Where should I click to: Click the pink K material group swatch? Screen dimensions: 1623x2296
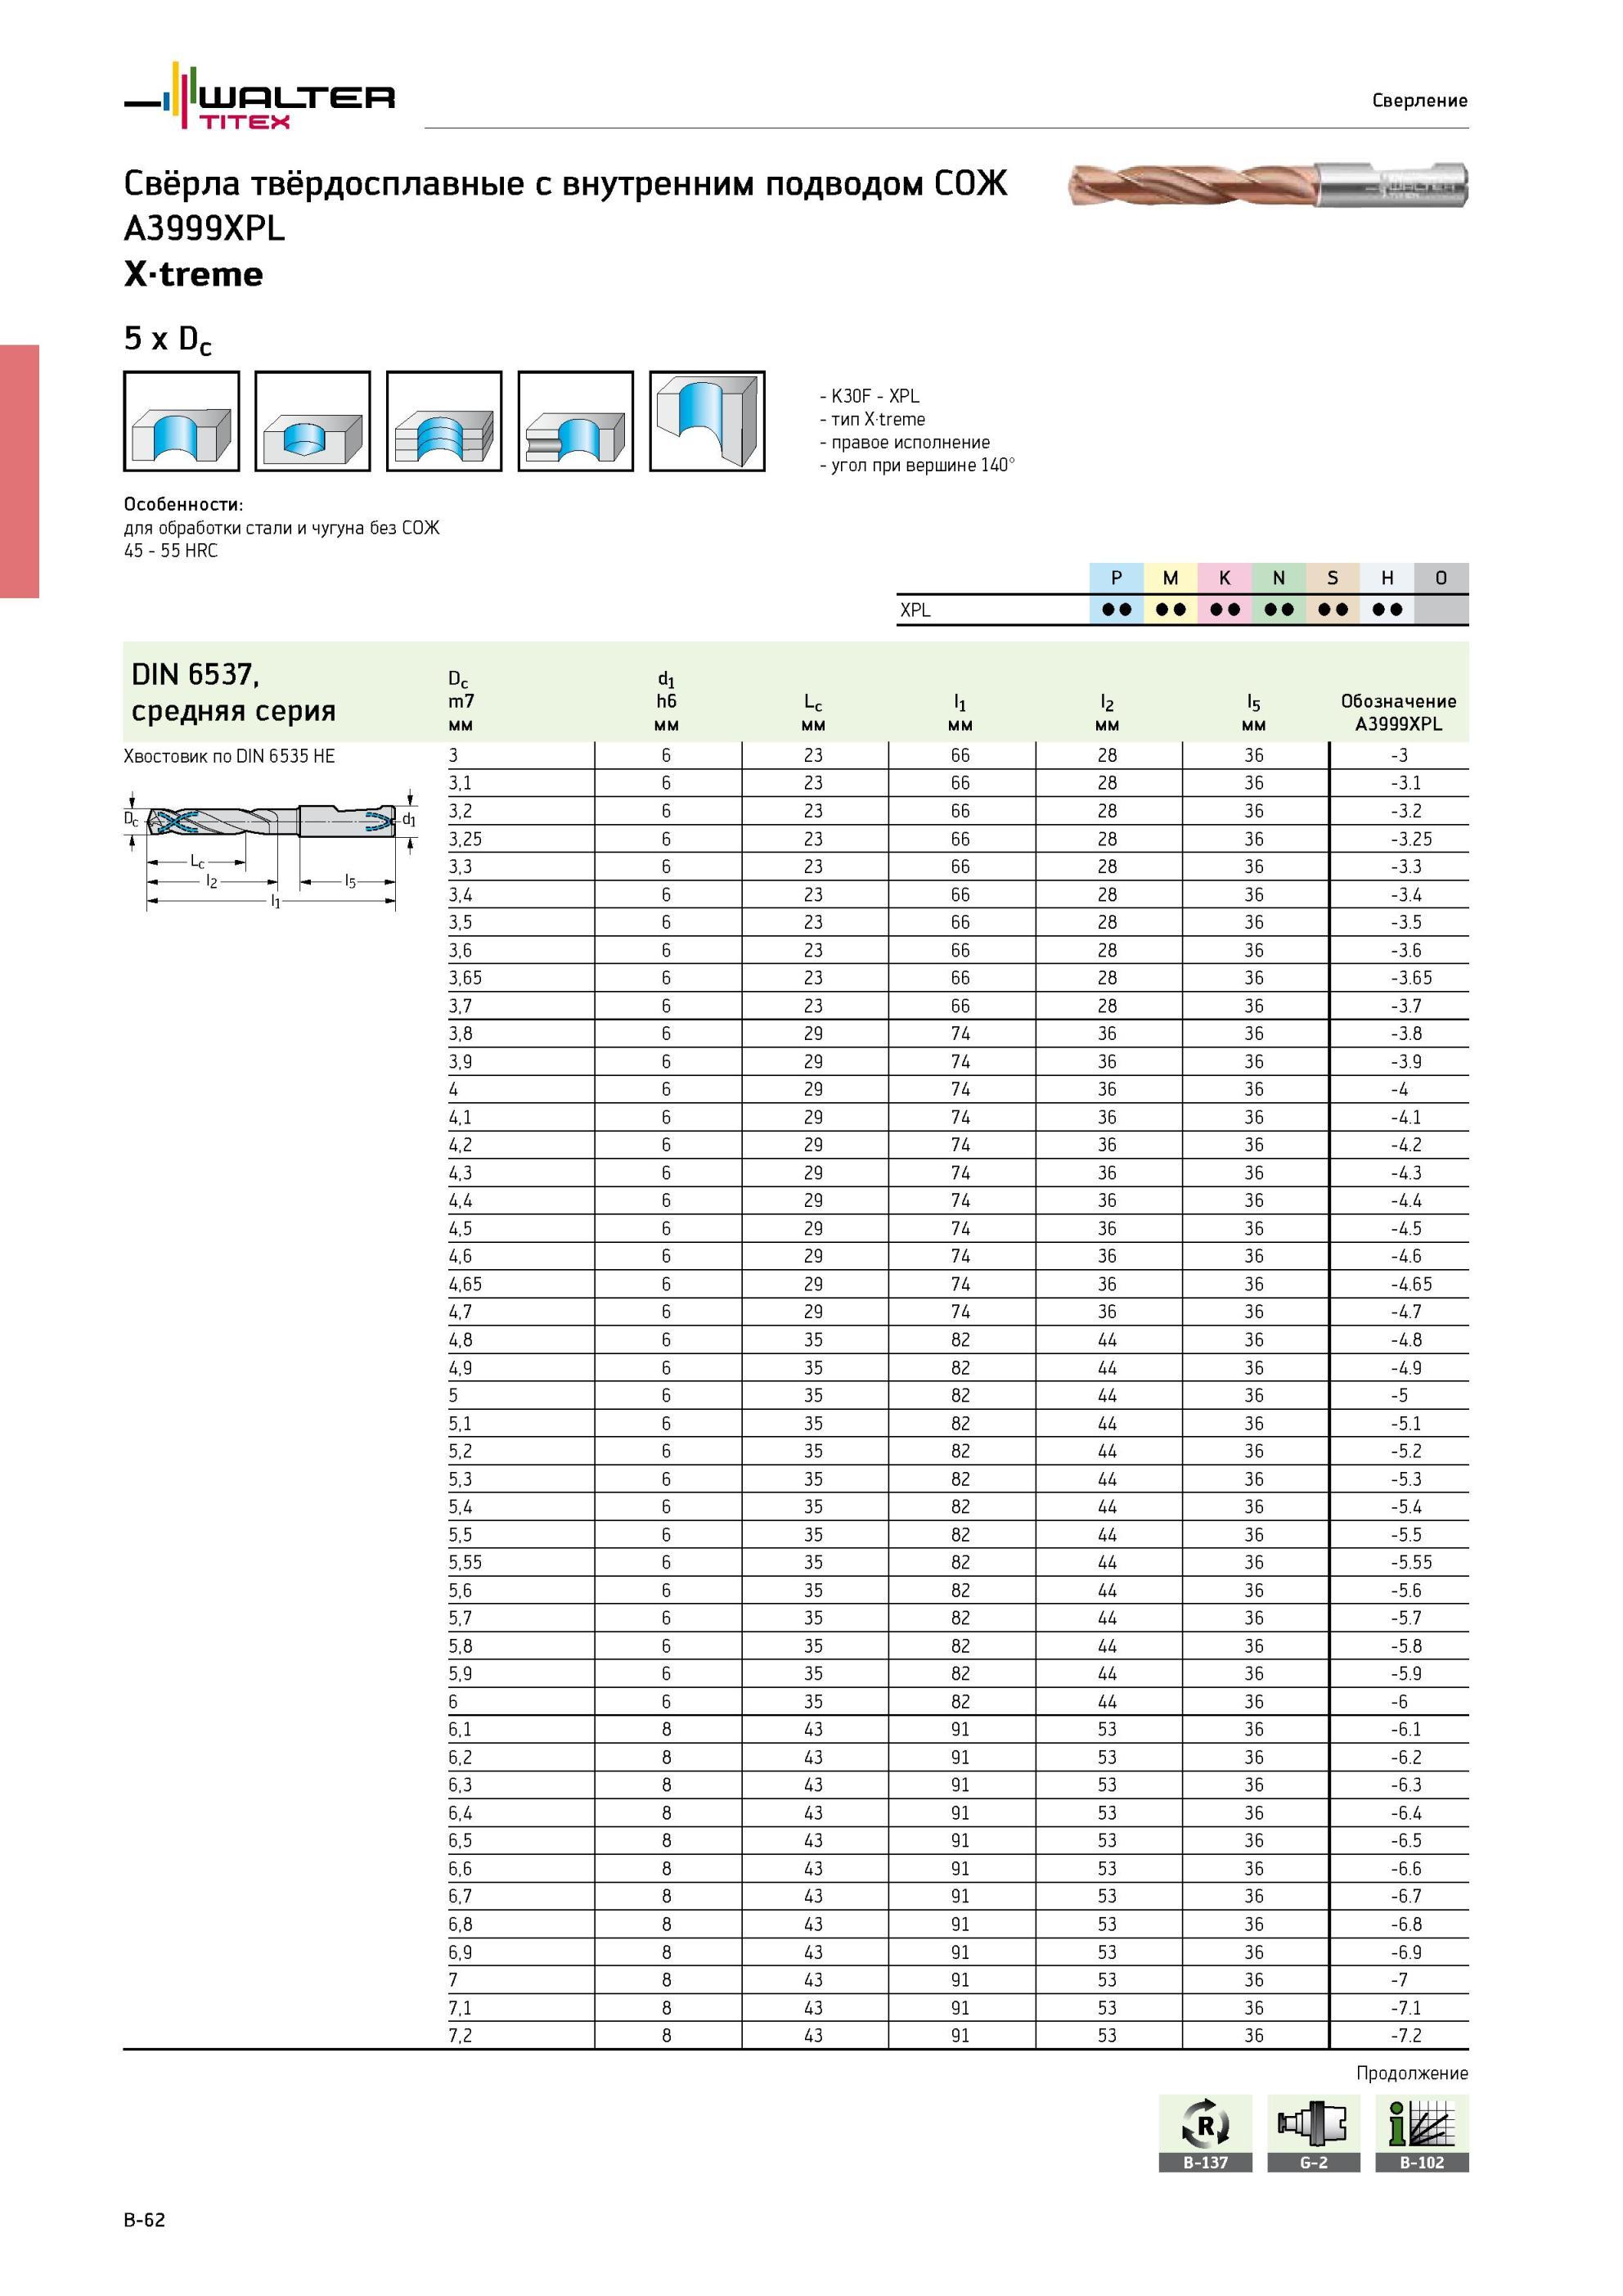[x=1224, y=578]
